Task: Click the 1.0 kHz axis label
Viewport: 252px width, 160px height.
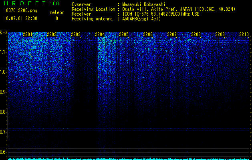Action: pyautogui.click(x=3, y=72)
